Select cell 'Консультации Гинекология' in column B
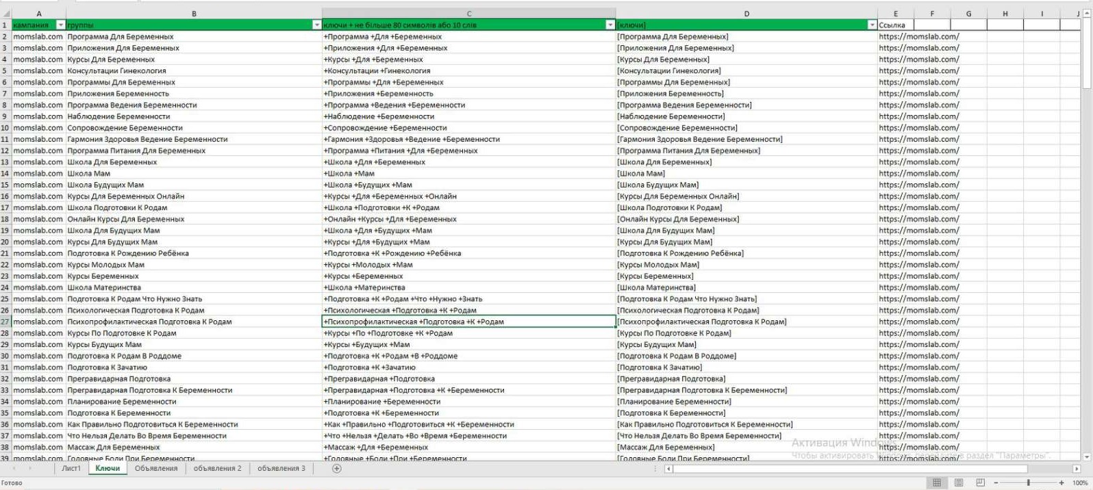This screenshot has height=490, width=1093. coord(194,70)
